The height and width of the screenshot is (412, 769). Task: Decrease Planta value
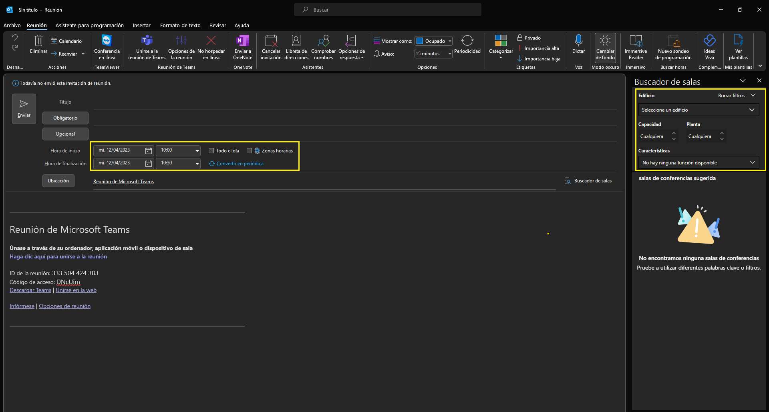[722, 139]
